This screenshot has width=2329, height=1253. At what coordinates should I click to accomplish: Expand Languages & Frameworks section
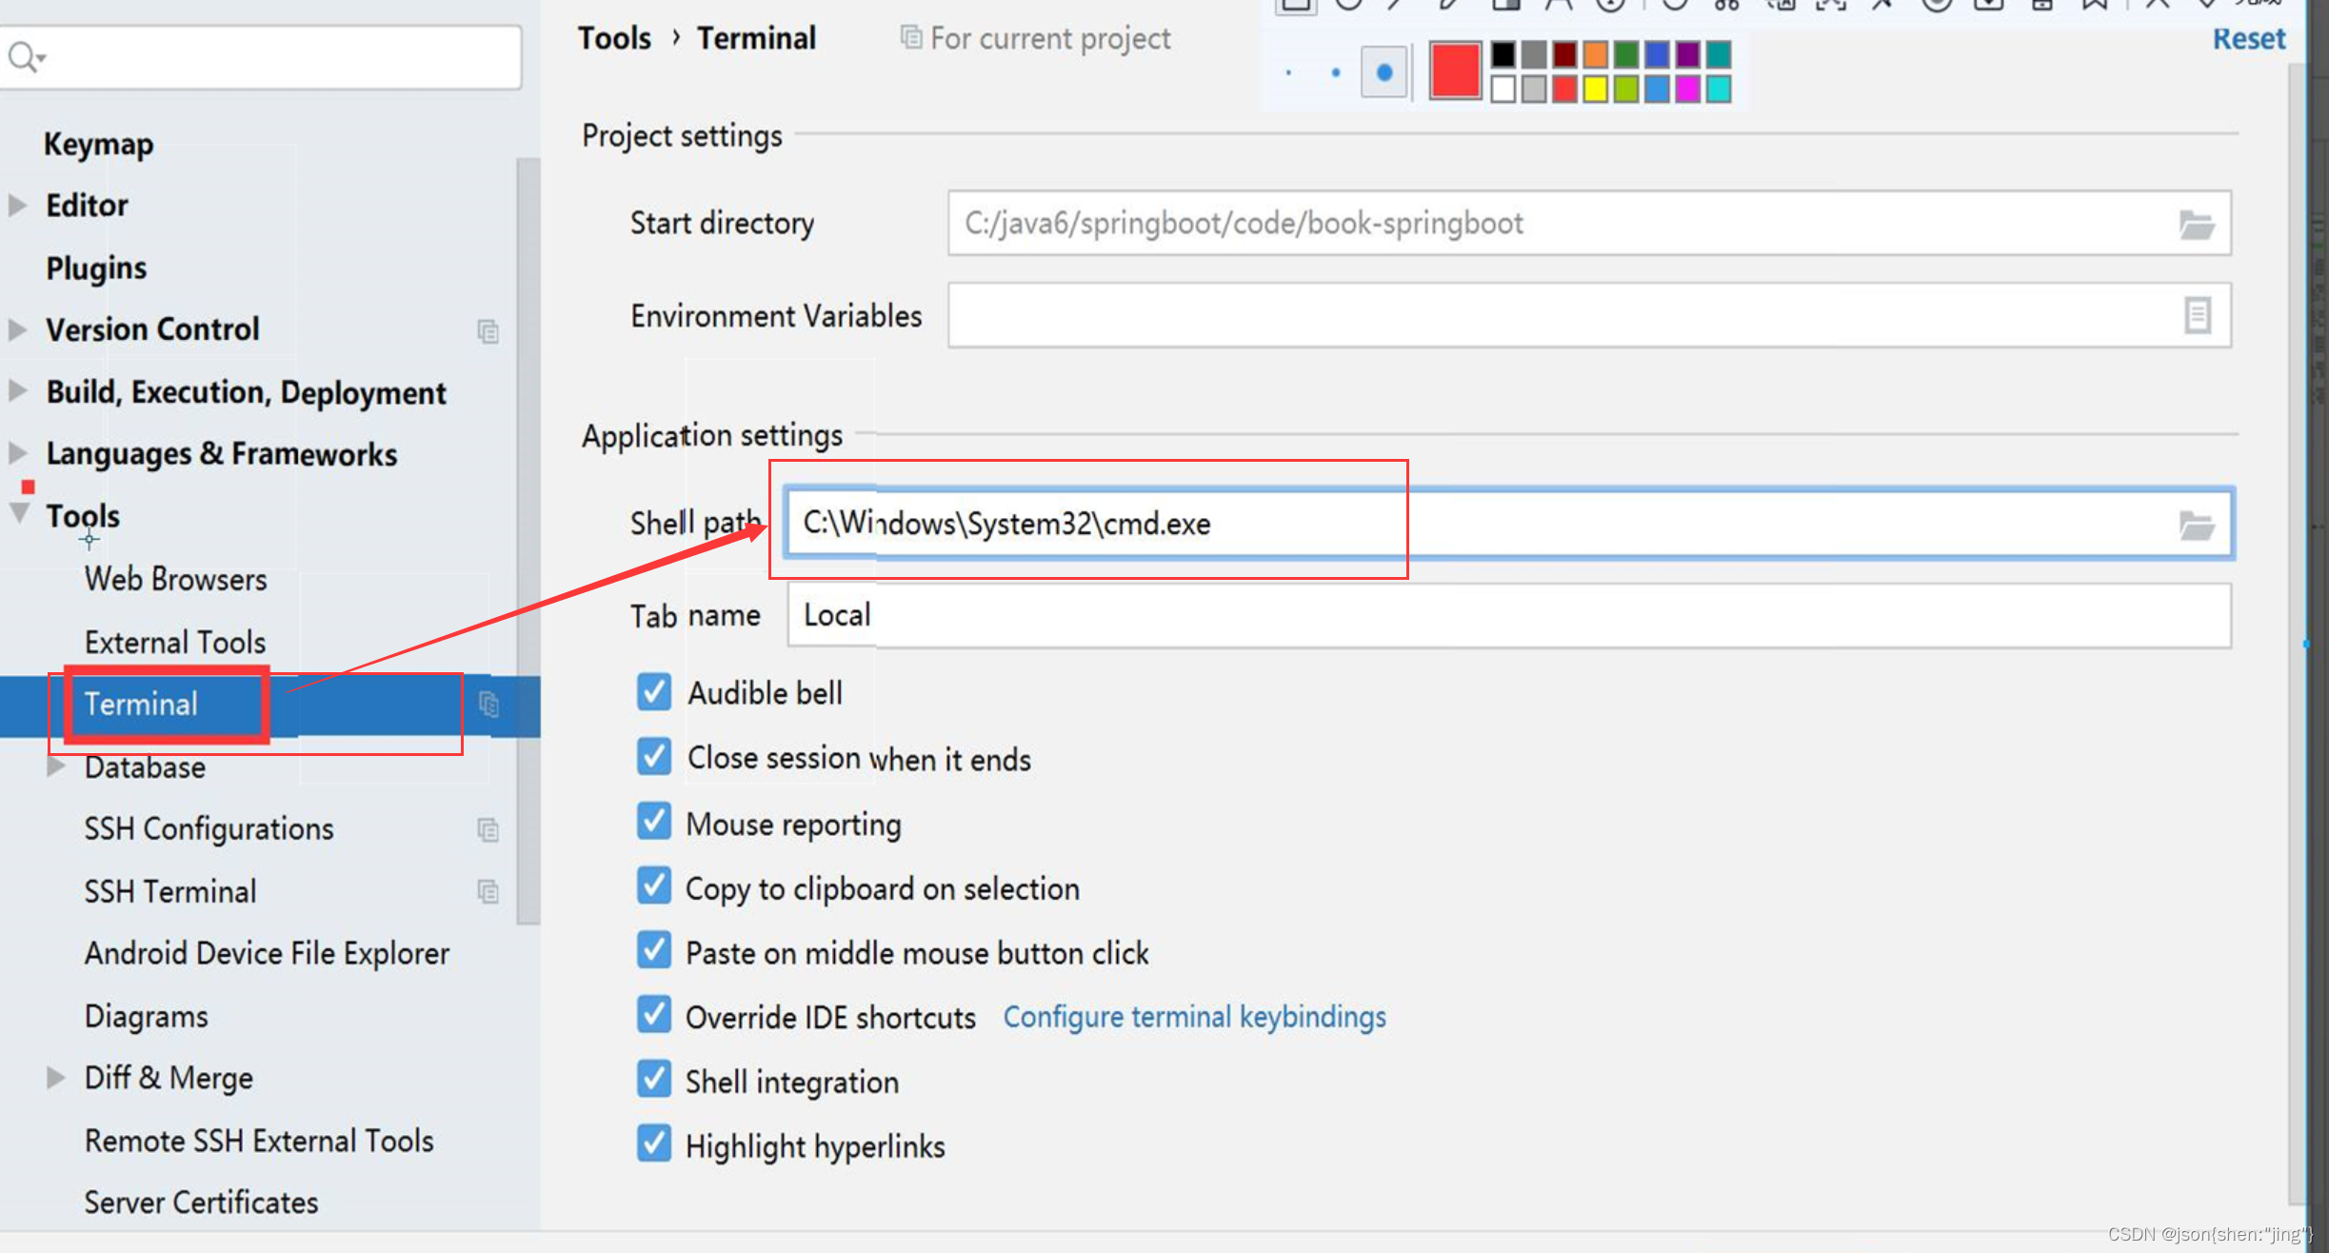pos(15,453)
